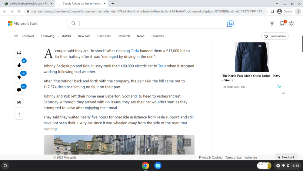Image resolution: width=303 pixels, height=171 pixels.
Task: Open the comments speech bubble
Action: pos(19,90)
